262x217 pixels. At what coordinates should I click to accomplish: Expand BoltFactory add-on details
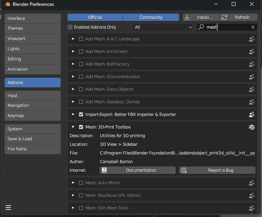click(73, 64)
